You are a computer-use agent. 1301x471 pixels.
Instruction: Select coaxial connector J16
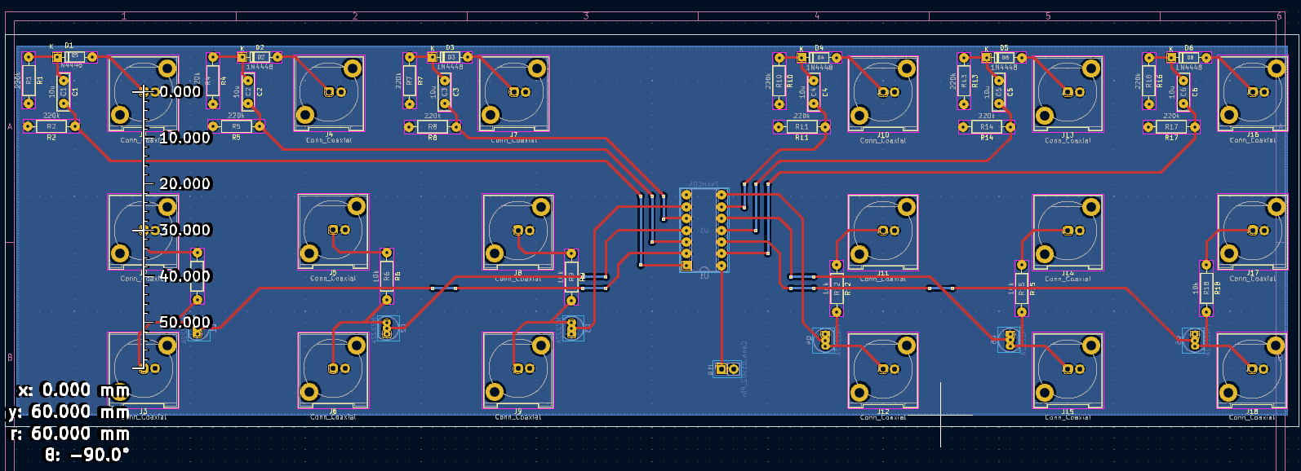coord(1253,94)
